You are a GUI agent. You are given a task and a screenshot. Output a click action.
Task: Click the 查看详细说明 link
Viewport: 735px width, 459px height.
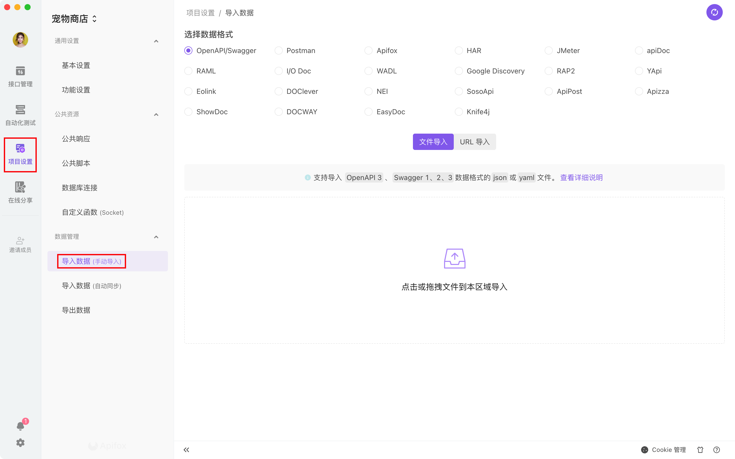coord(581,177)
